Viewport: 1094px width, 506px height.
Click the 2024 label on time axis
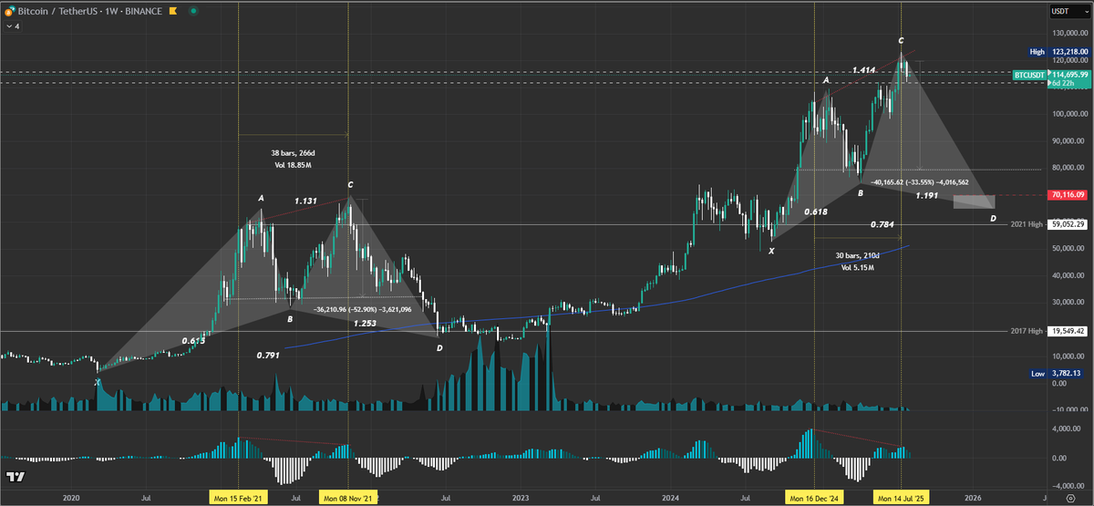[670, 499]
